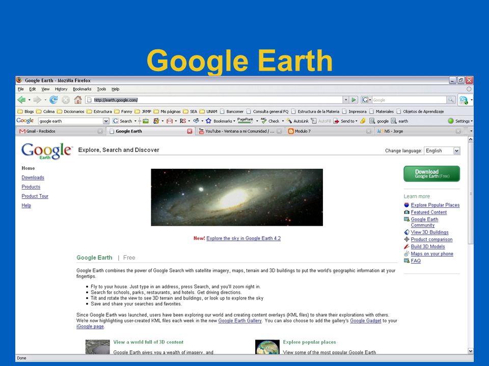The height and width of the screenshot is (366, 489).
Task: Open the Bookmarks menu
Action: click(82, 89)
